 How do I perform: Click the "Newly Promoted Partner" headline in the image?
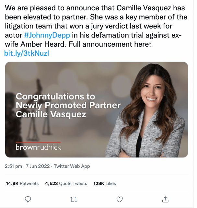[68, 105]
